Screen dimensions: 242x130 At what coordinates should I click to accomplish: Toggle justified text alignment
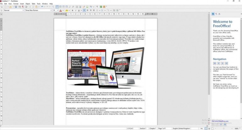coord(94,10)
